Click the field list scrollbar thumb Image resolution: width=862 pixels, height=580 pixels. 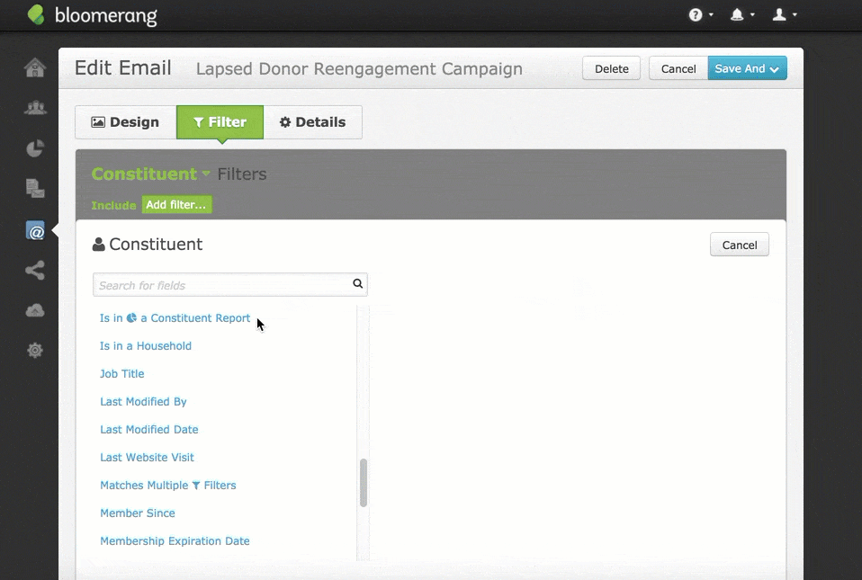pyautogui.click(x=364, y=483)
